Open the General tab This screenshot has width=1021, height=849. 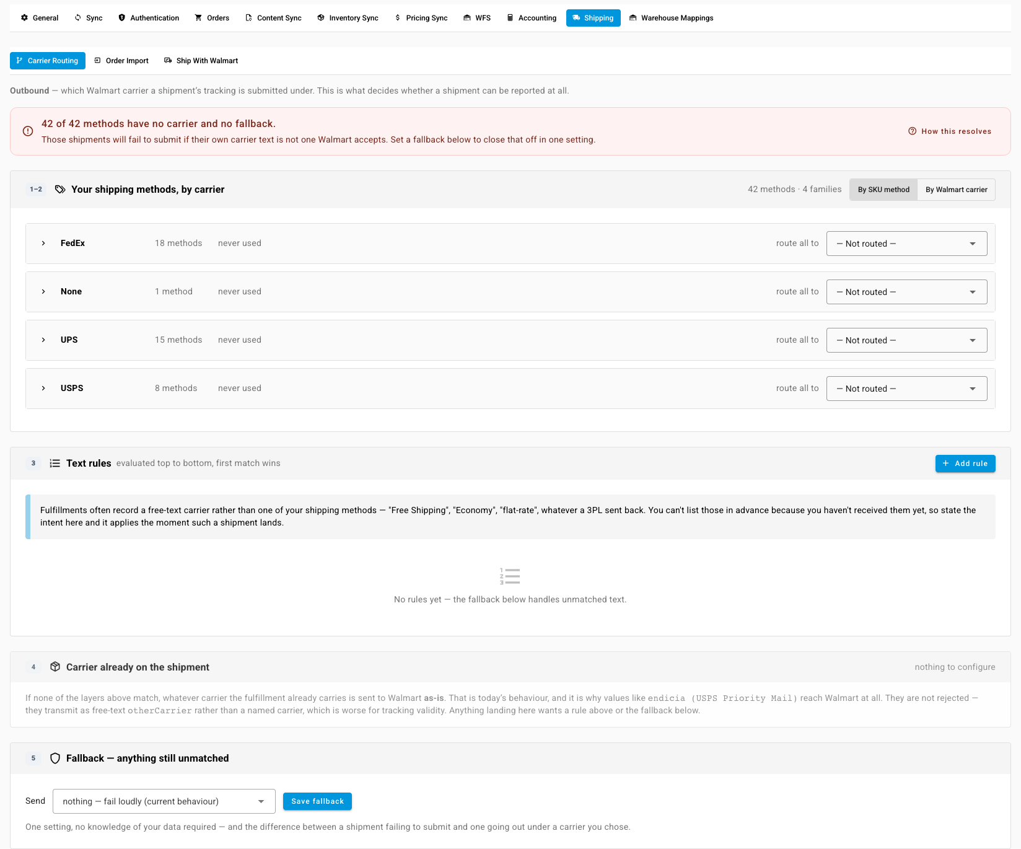click(40, 18)
